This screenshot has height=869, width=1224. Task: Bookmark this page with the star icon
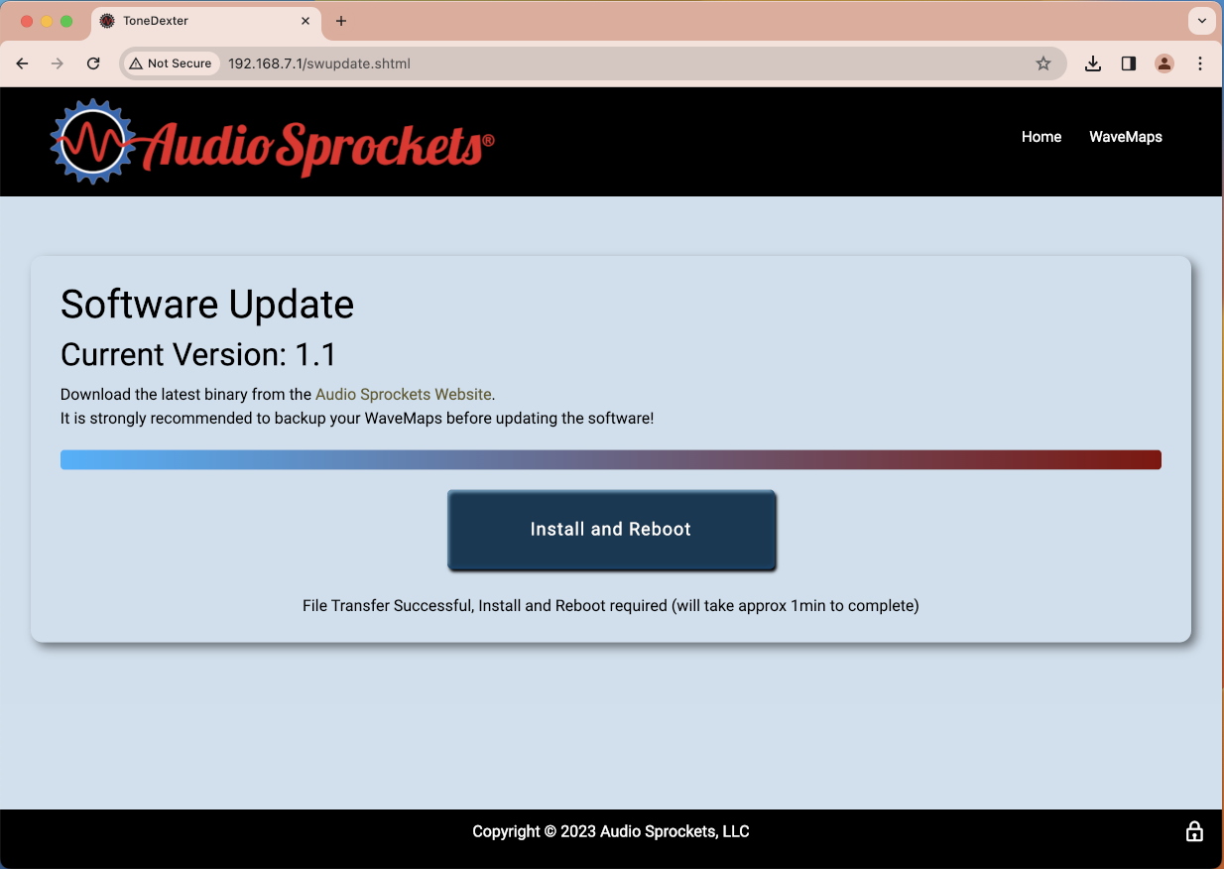pos(1042,62)
